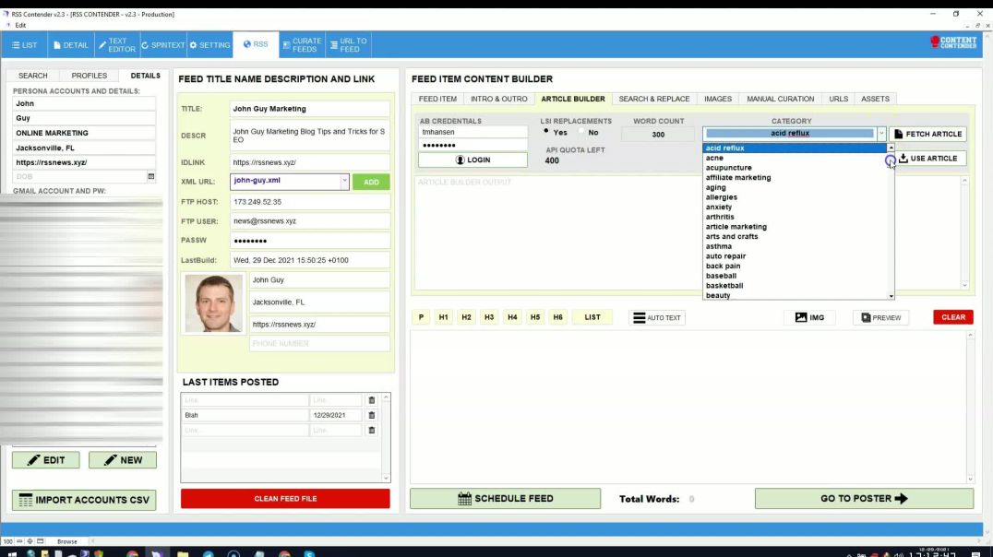Delete the first last-posted row
Image resolution: width=993 pixels, height=557 pixels.
372,400
